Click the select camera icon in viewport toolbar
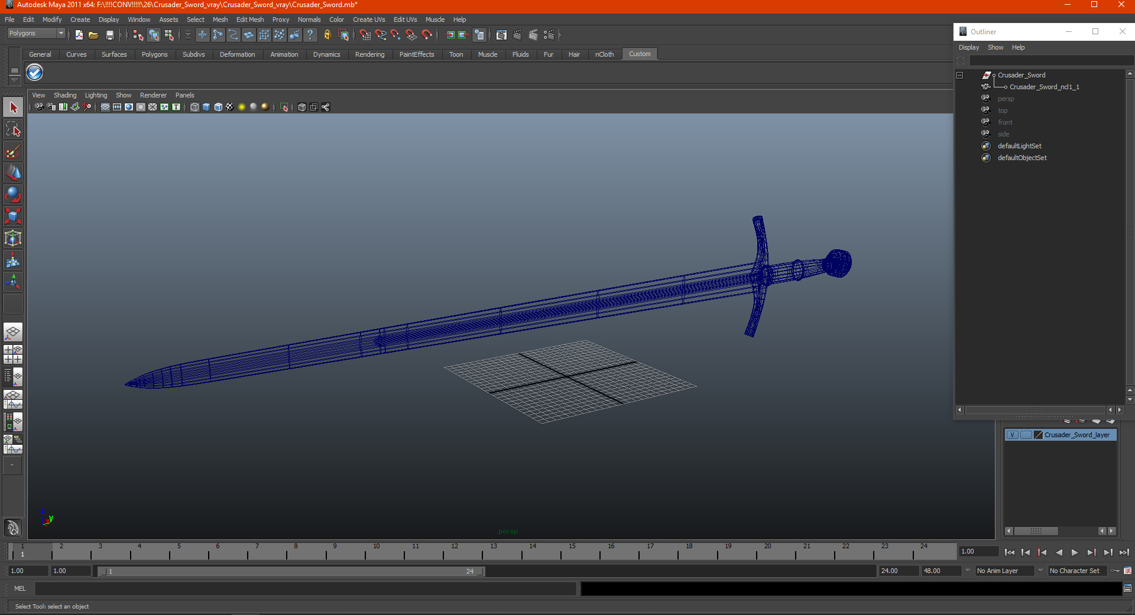1135x615 pixels. click(39, 107)
